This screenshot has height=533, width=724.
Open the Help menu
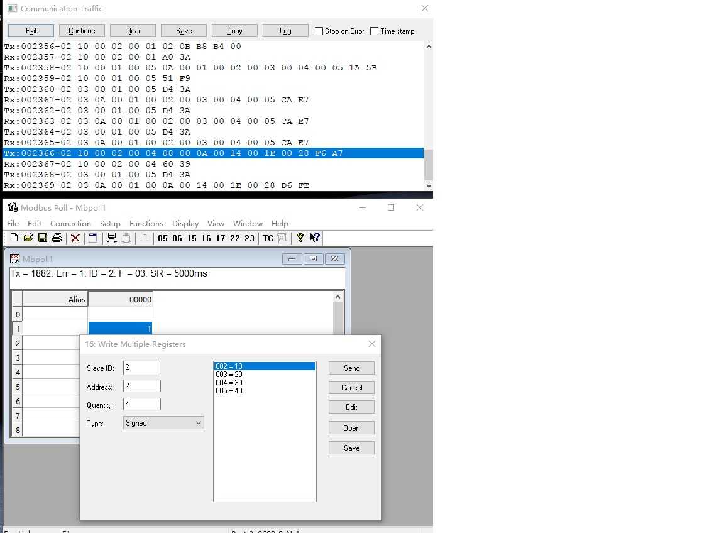coord(280,224)
